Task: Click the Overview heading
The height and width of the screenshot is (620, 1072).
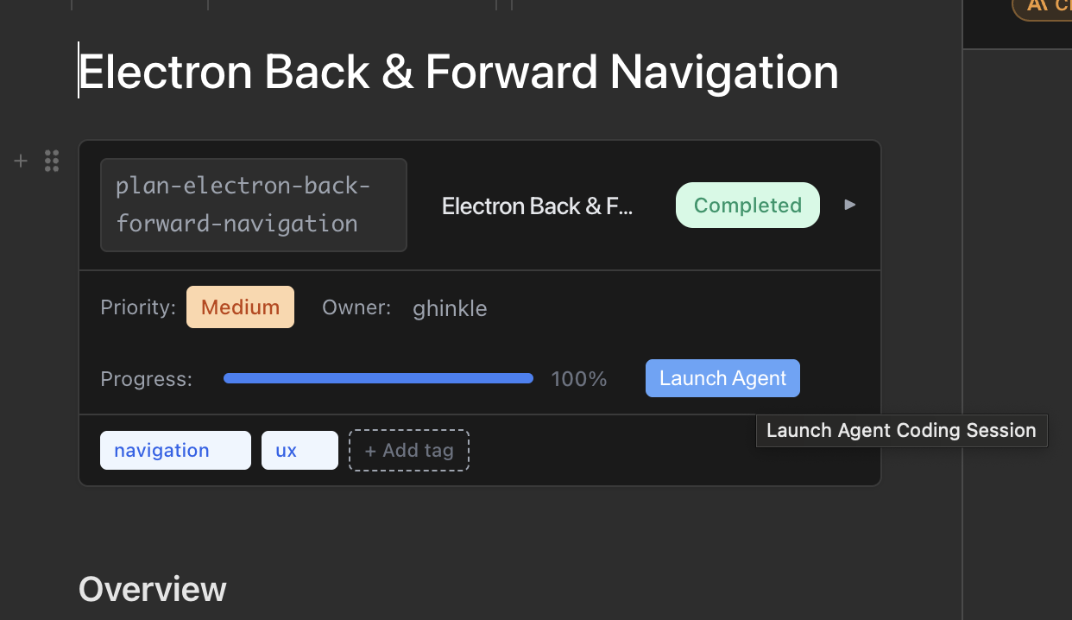Action: tap(152, 589)
